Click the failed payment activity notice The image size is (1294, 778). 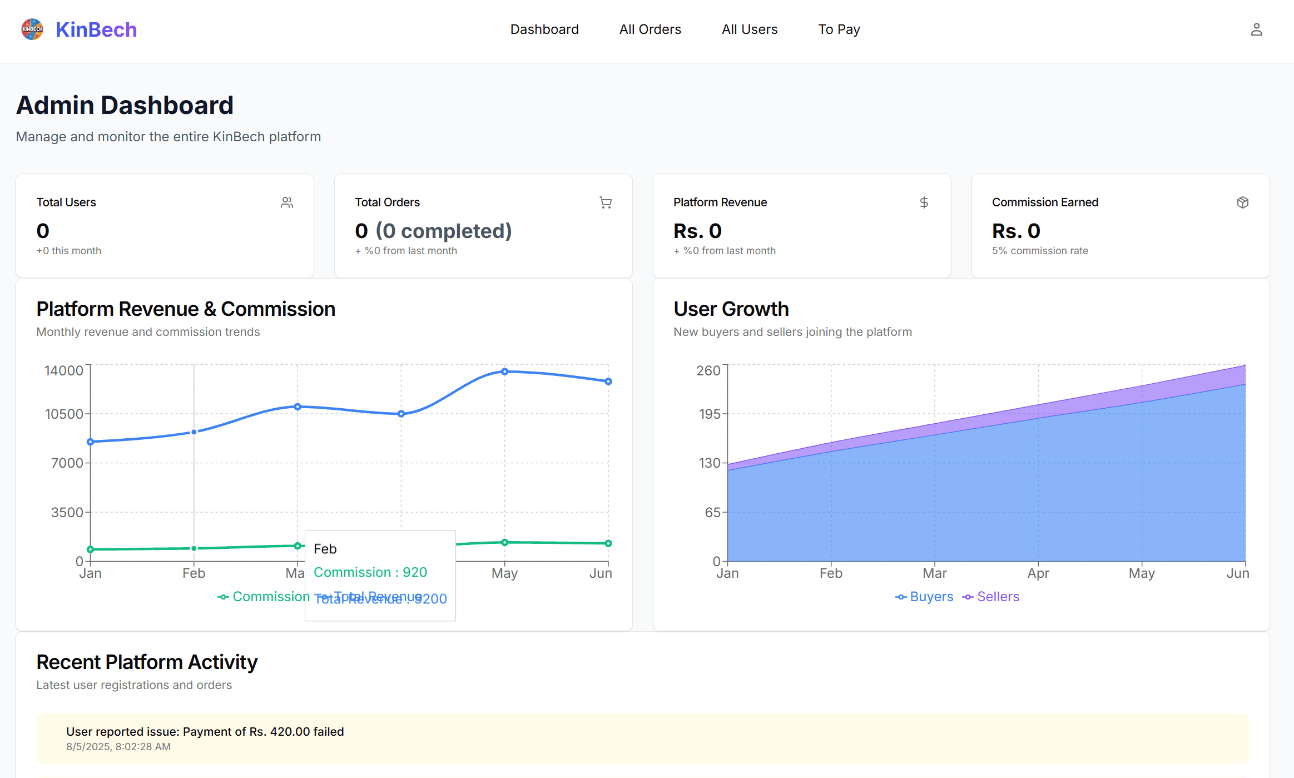[642, 739]
